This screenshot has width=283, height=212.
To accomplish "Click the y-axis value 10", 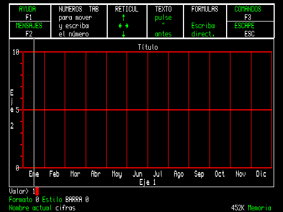I will point(16,52).
